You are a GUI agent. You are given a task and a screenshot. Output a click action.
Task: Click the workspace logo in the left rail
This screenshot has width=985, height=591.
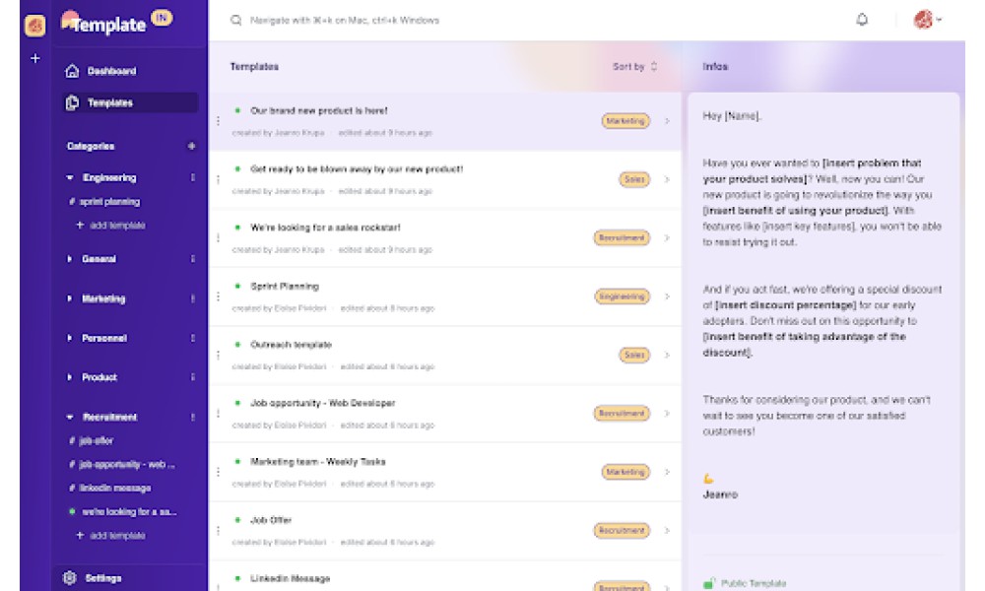point(35,26)
